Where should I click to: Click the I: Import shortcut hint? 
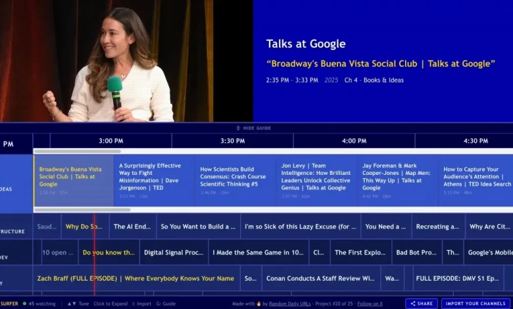[x=141, y=304]
